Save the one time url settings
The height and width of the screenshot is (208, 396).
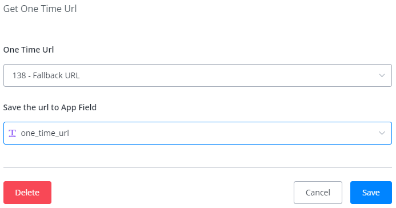371,193
